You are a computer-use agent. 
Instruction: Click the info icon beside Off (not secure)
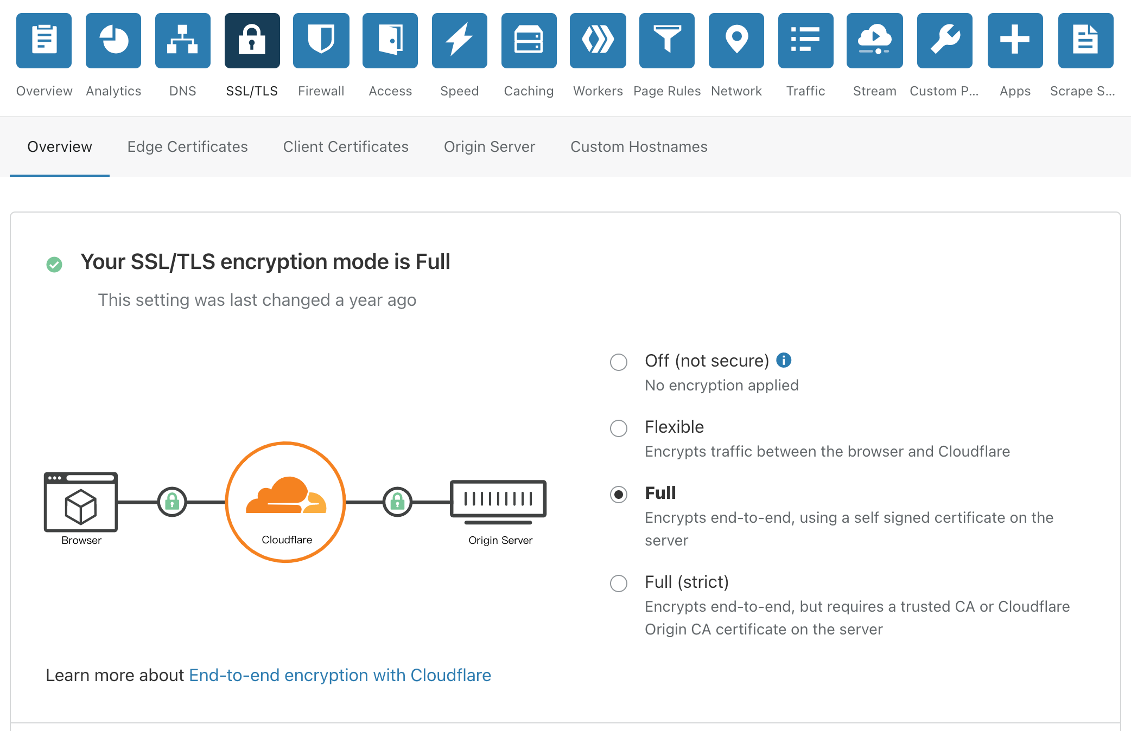784,360
